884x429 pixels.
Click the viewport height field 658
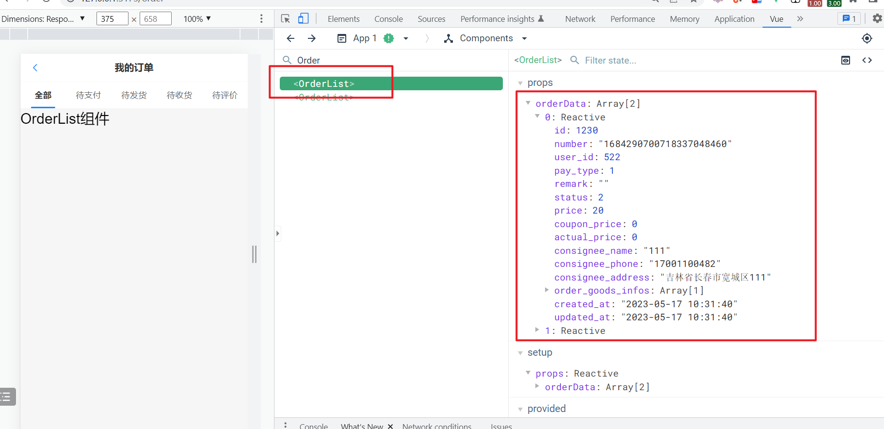click(155, 19)
